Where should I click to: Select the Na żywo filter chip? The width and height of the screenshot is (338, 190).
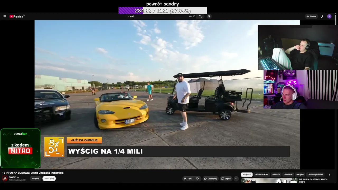click(300, 174)
